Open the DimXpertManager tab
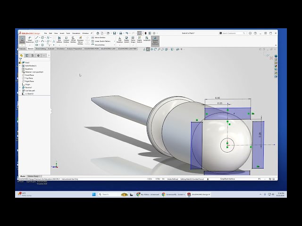This screenshot has height=226, width=302. coord(38,56)
